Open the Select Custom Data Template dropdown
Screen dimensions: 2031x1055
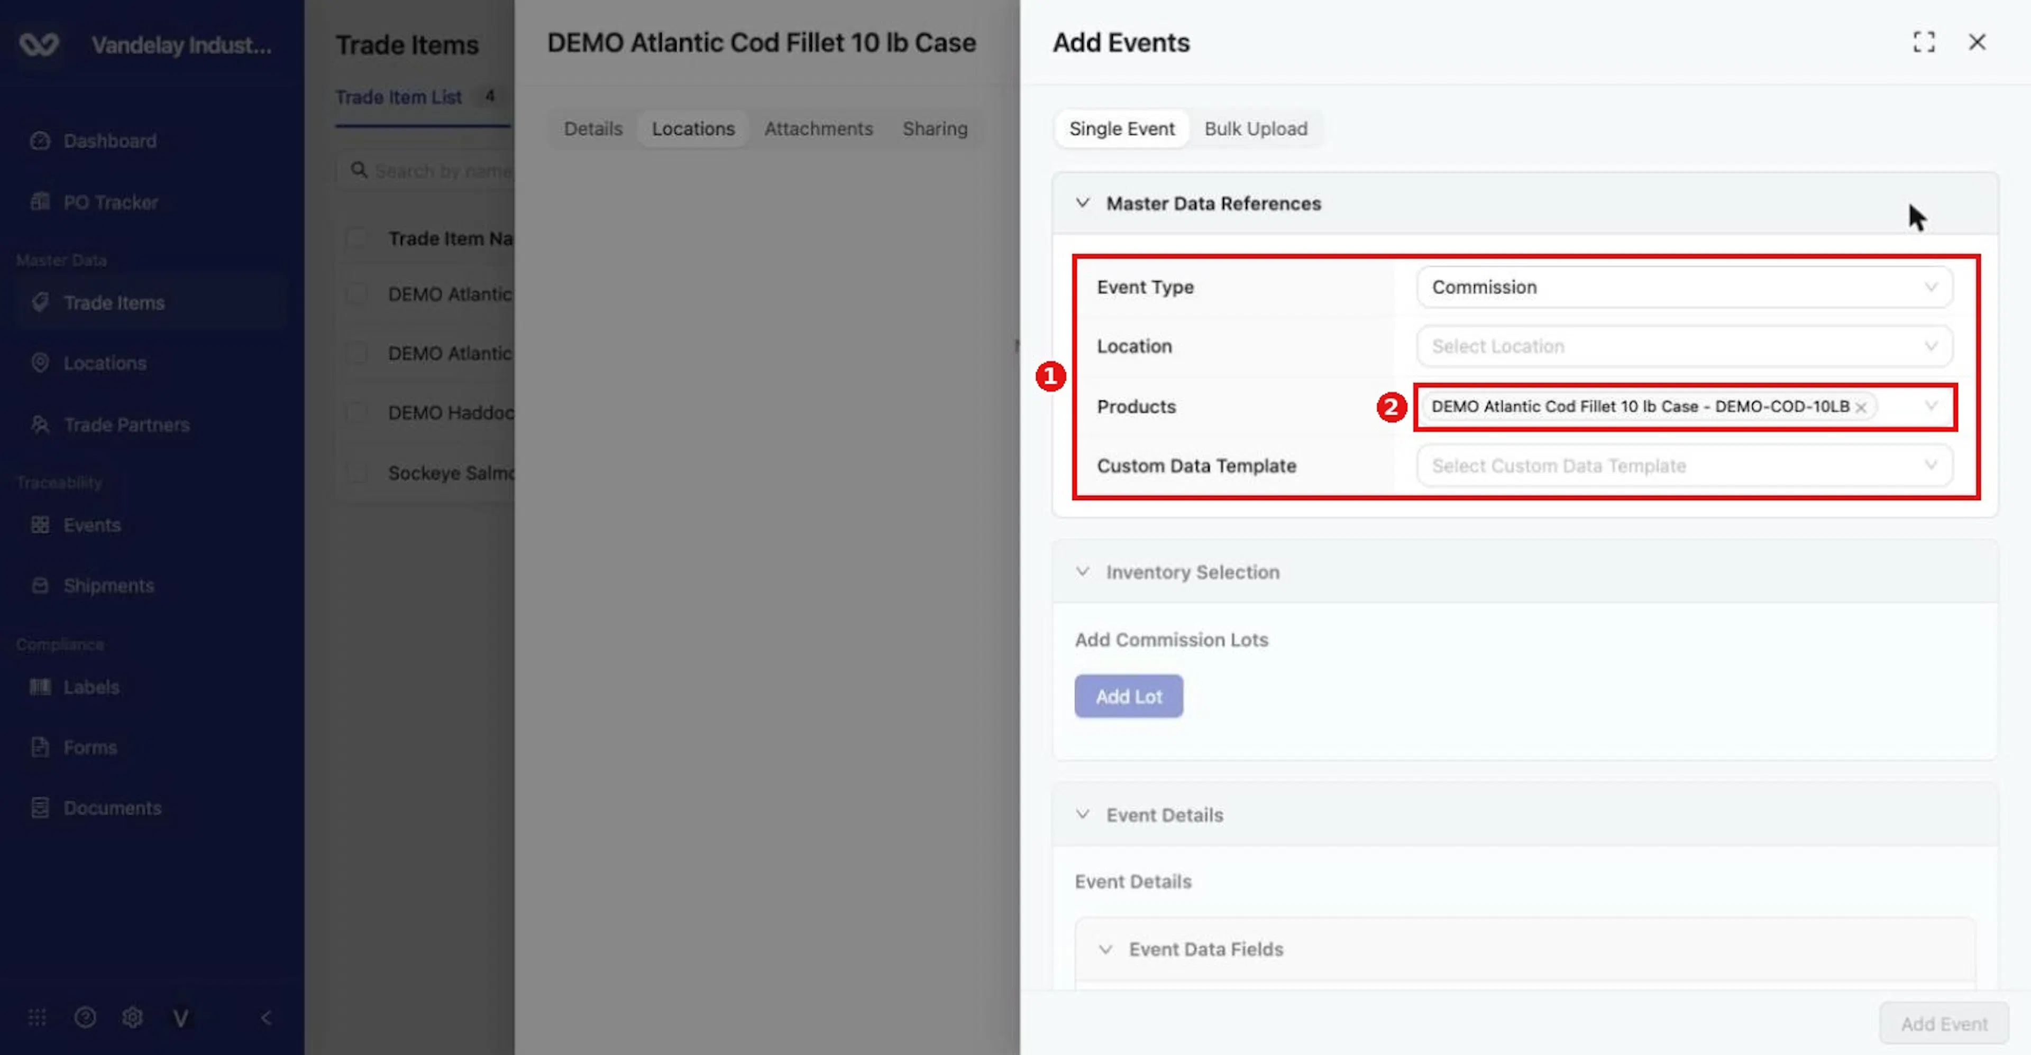pos(1684,466)
